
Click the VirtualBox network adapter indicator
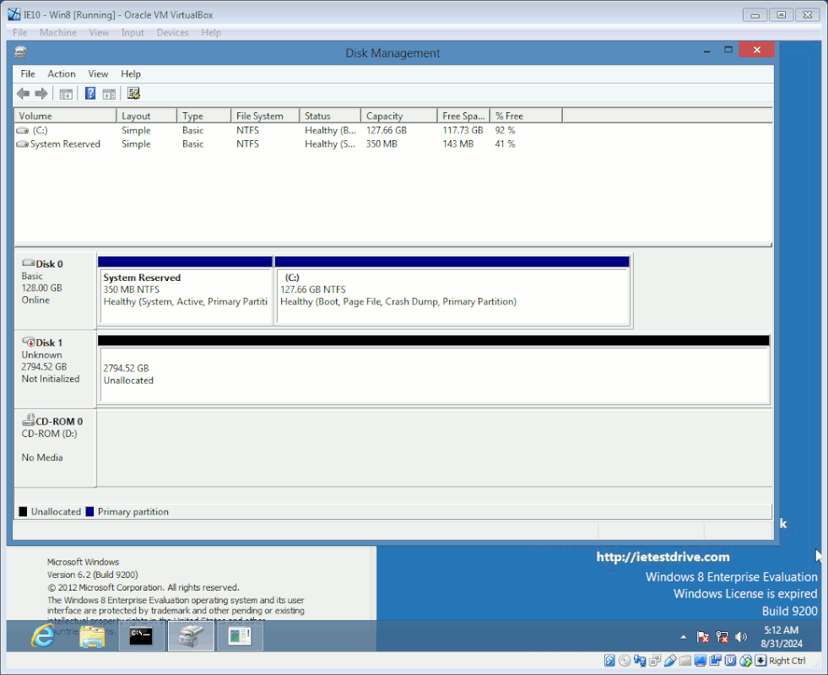coord(655,661)
